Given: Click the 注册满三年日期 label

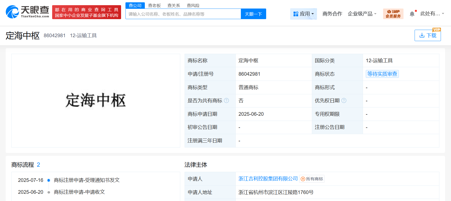Looking at the screenshot, I should click(x=205, y=141).
